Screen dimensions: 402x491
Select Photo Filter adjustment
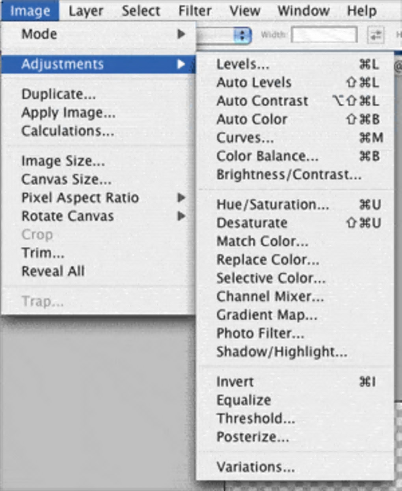pos(260,334)
